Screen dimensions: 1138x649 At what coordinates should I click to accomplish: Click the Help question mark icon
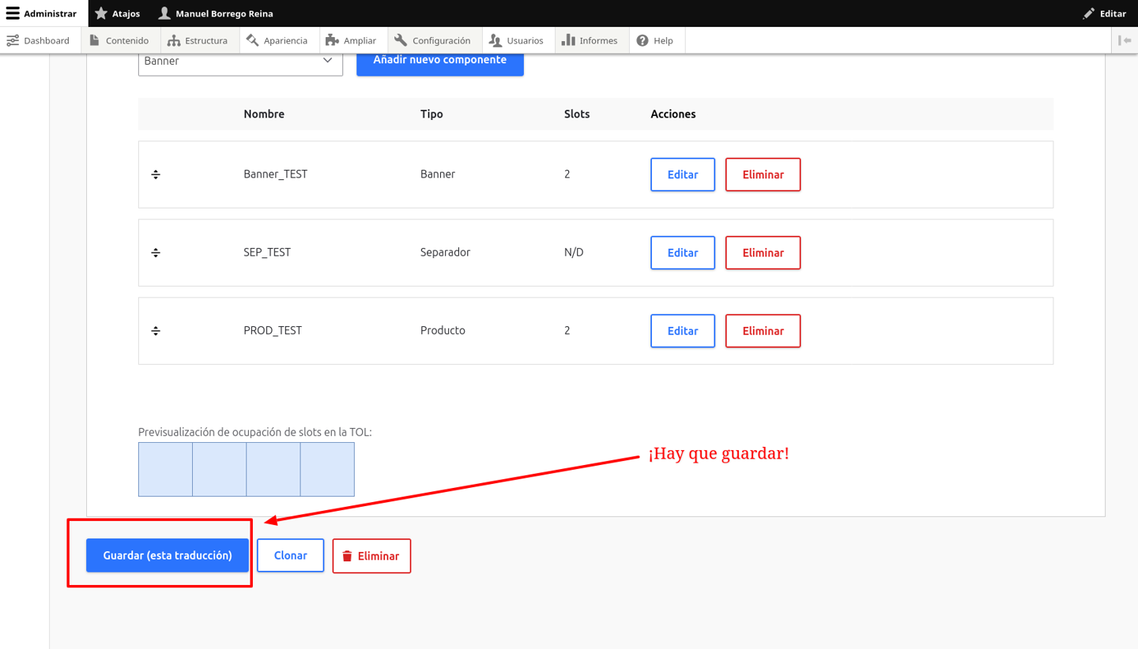[642, 40]
